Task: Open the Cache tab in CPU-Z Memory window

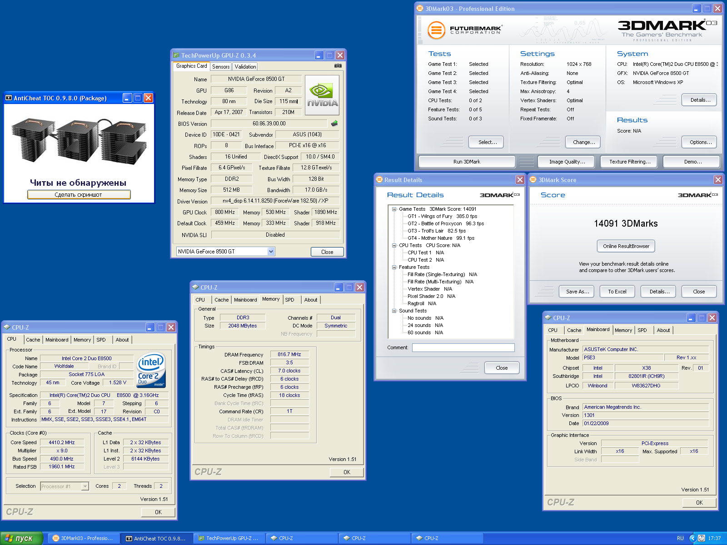Action: pos(222,300)
